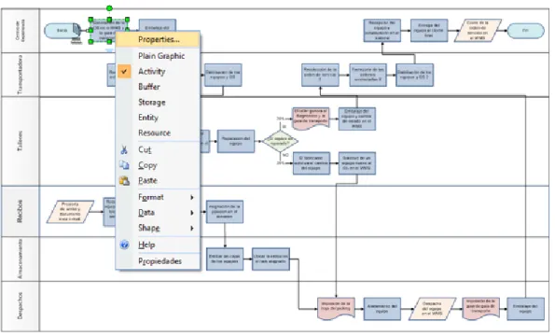Click the green rotation handle above selected shape
This screenshot has width=555, height=336.
click(x=109, y=8)
